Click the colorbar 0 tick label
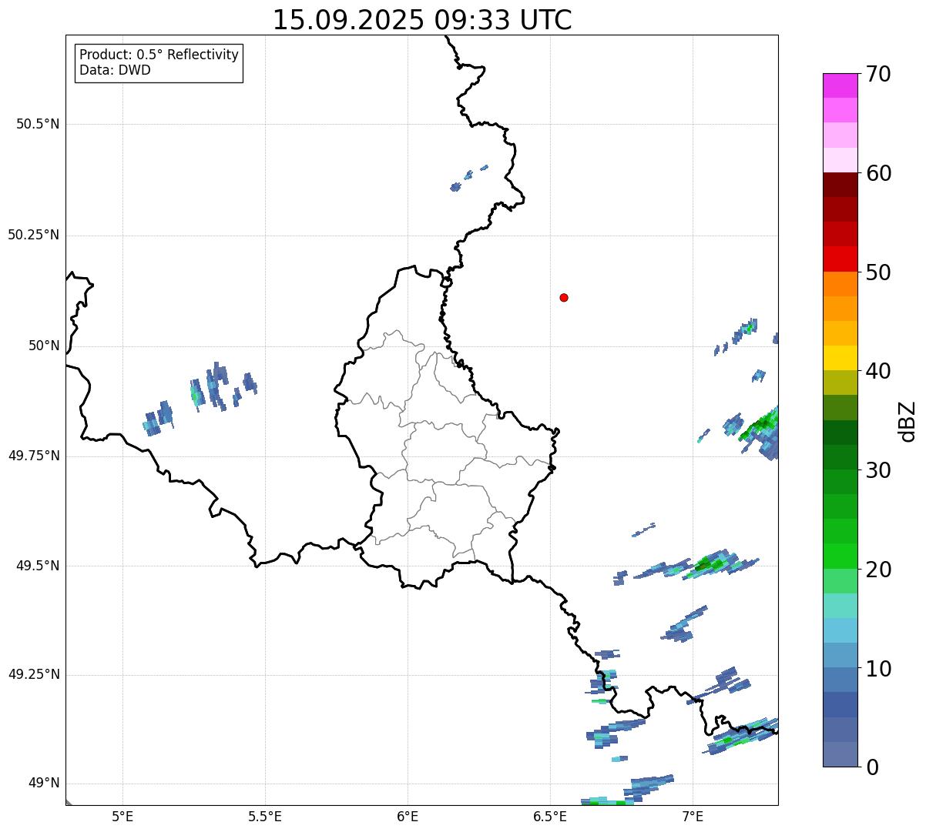The height and width of the screenshot is (832, 926). coord(872,767)
